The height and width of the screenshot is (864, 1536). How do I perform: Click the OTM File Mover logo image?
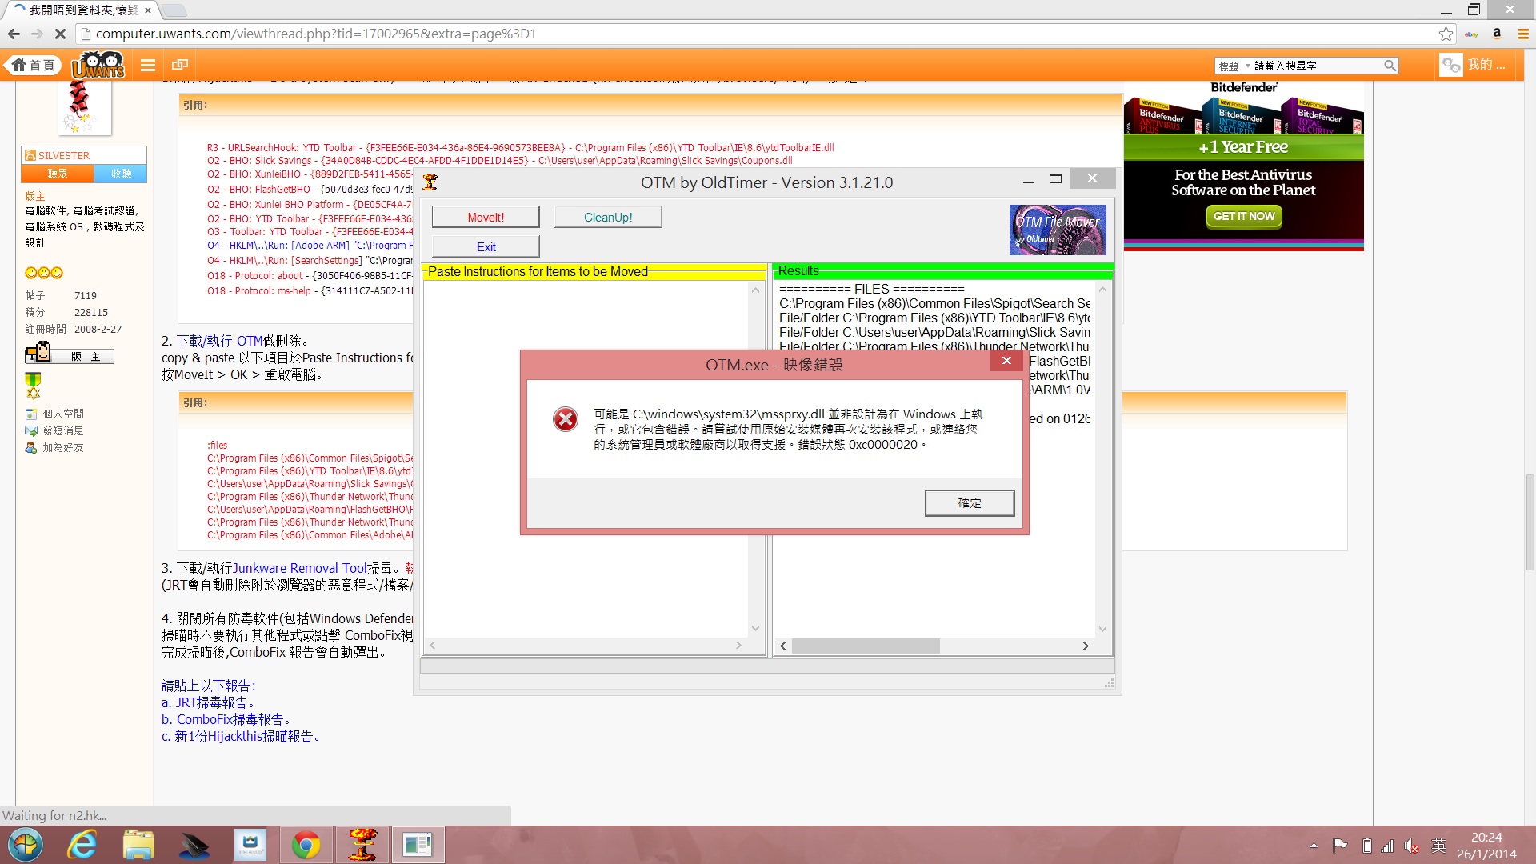point(1058,230)
